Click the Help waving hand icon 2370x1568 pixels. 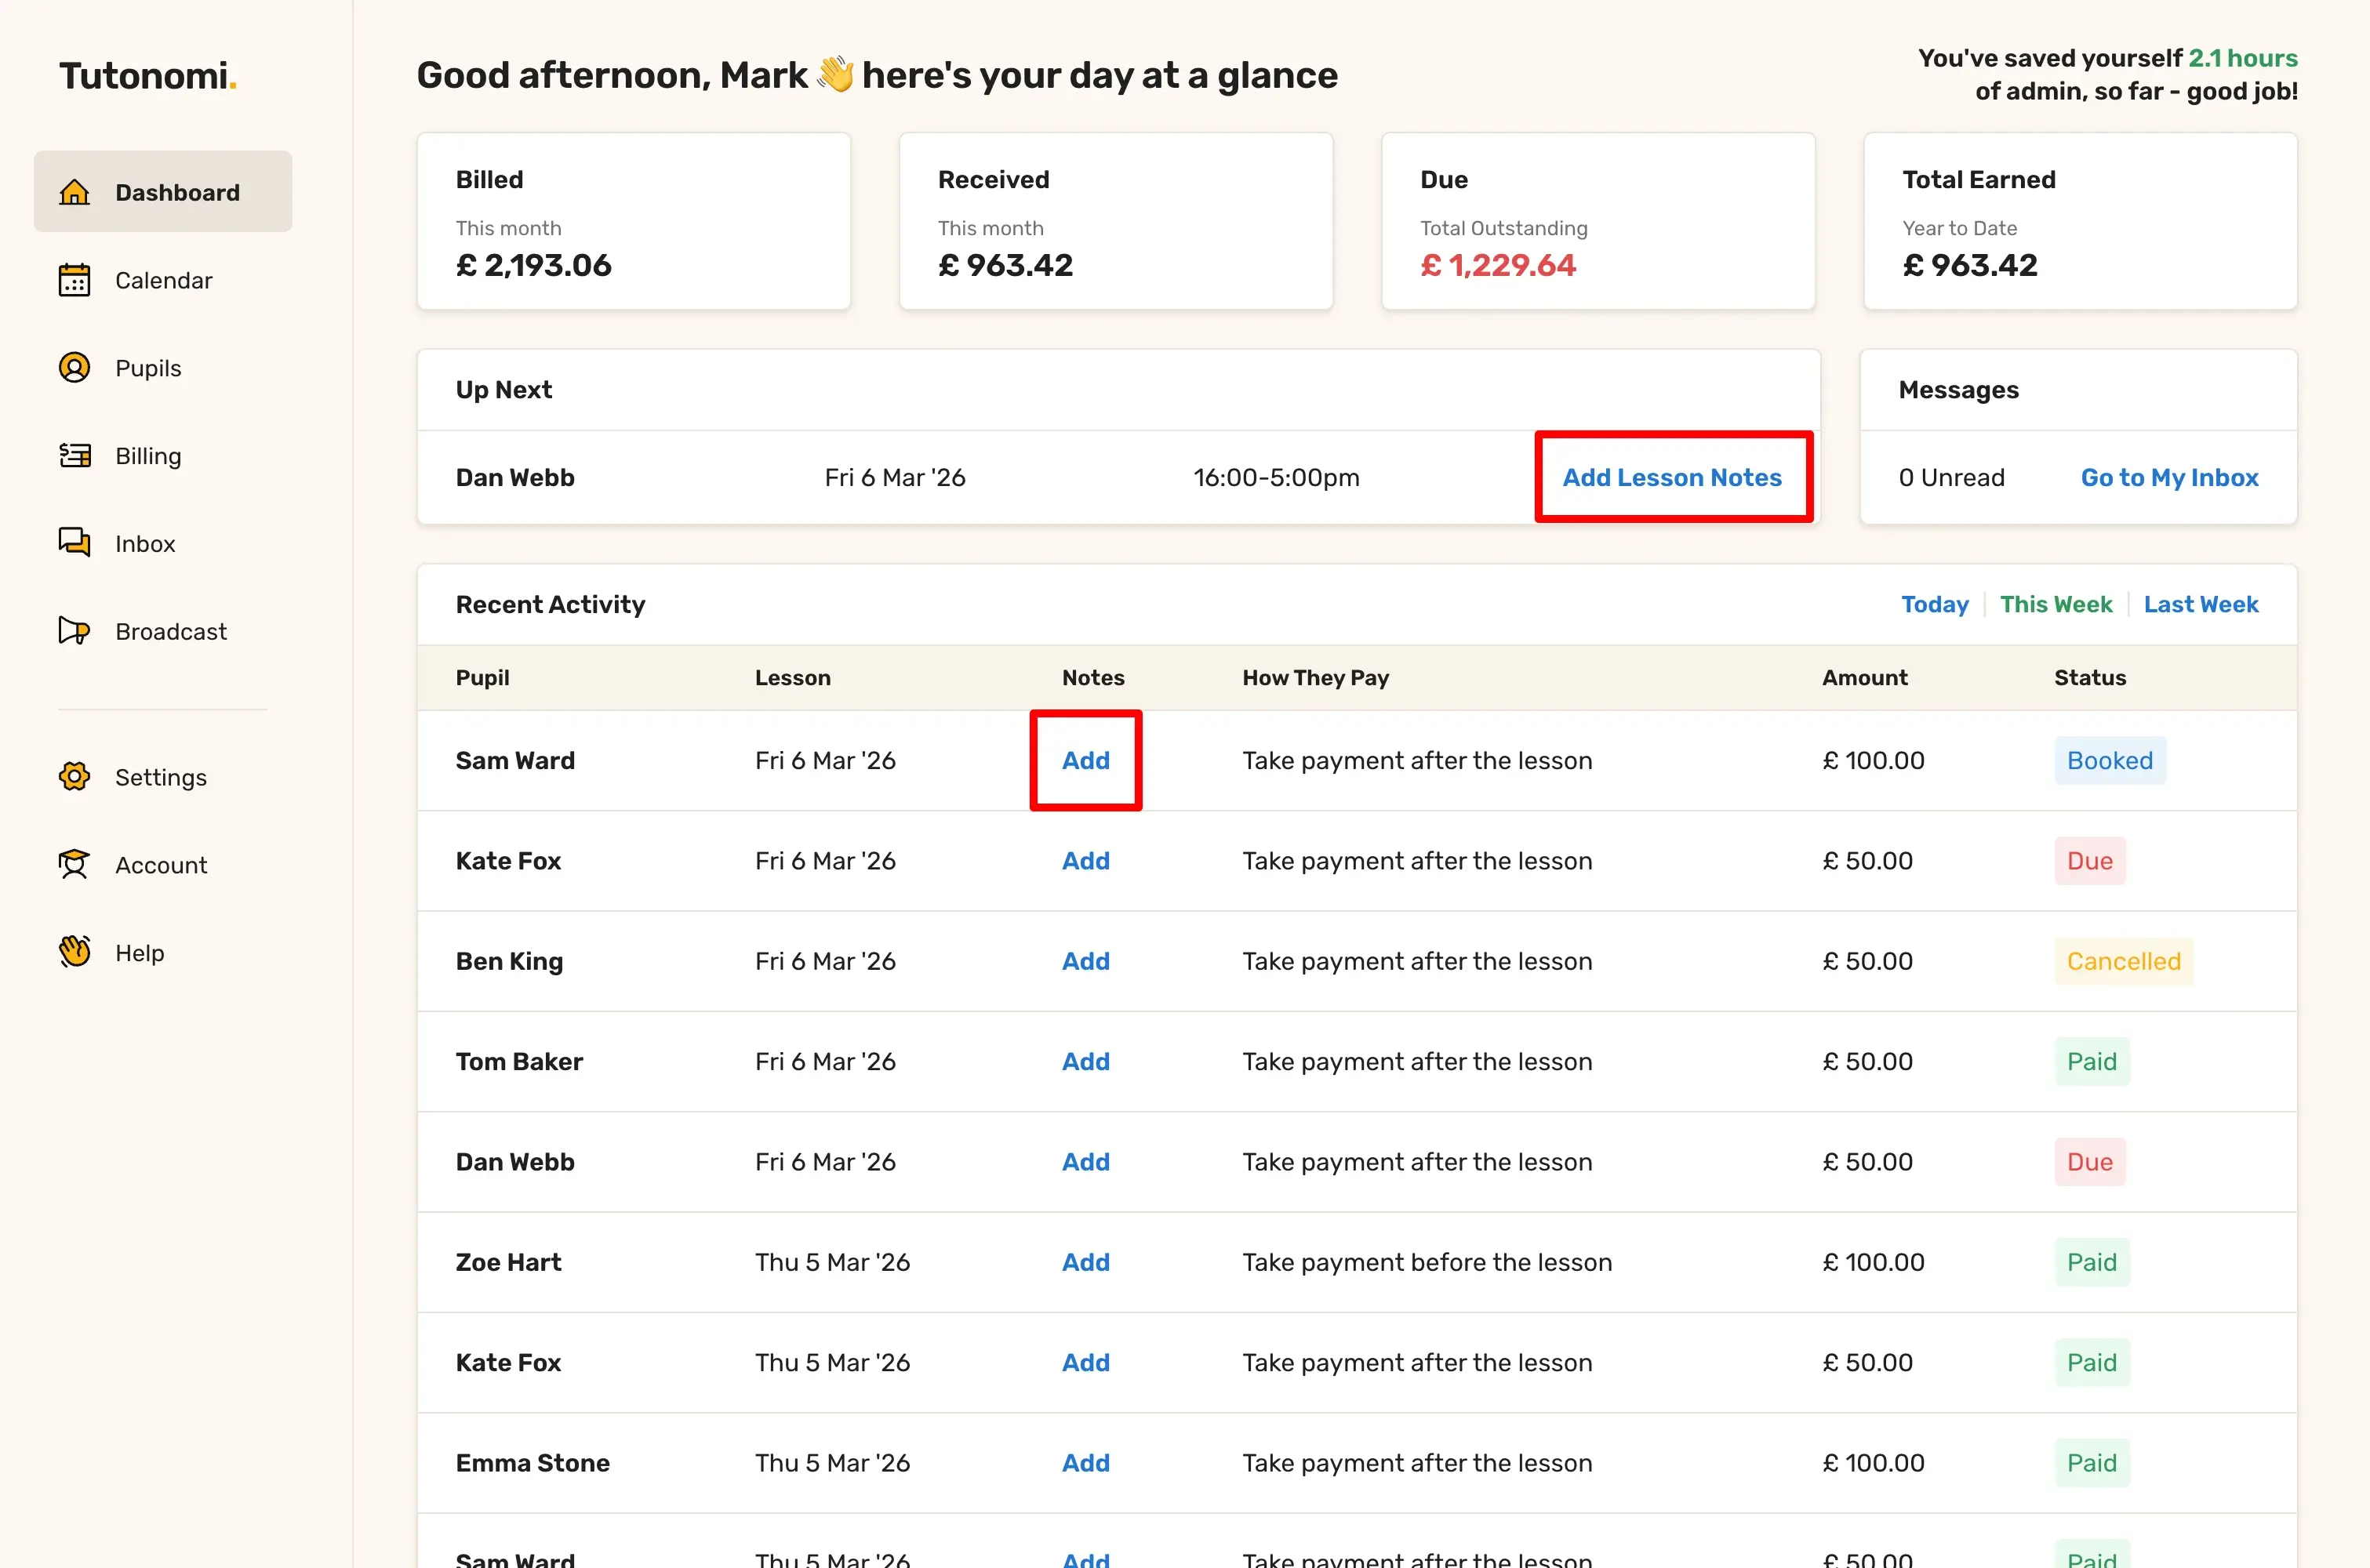pos(74,952)
